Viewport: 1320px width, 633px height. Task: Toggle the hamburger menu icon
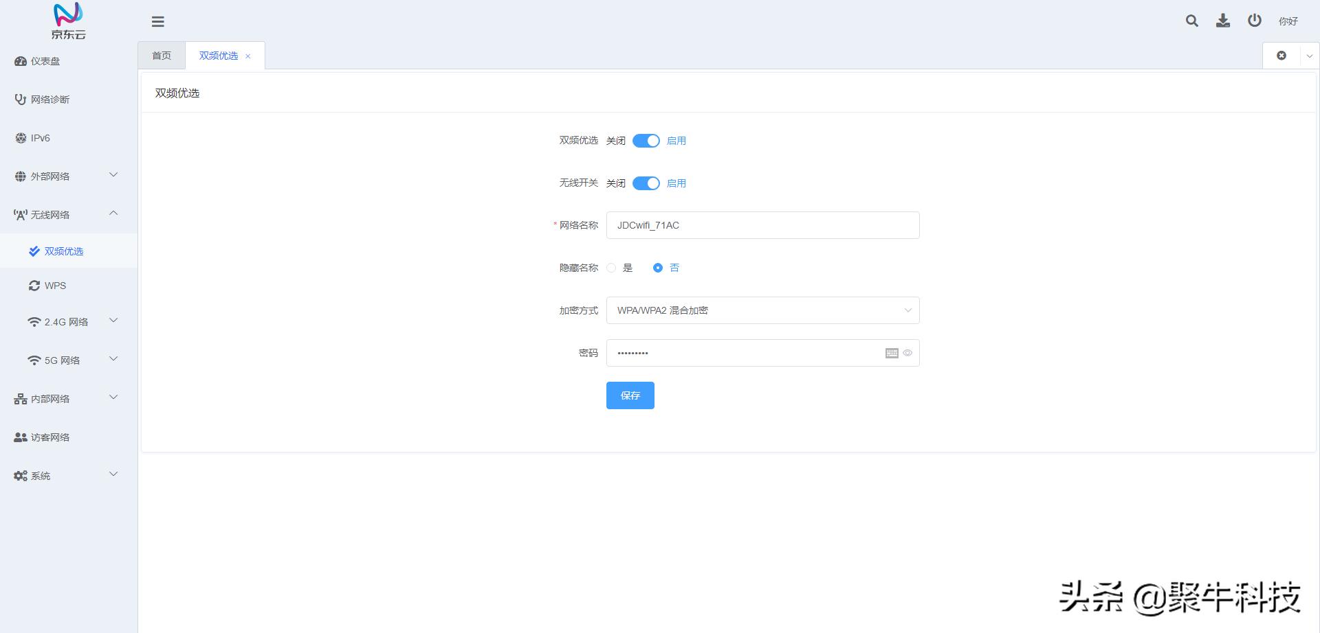(158, 22)
